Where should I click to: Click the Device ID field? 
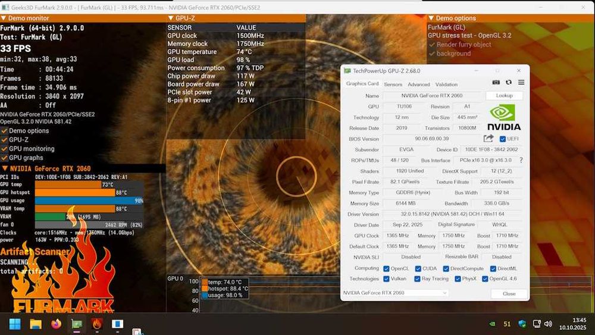(491, 150)
